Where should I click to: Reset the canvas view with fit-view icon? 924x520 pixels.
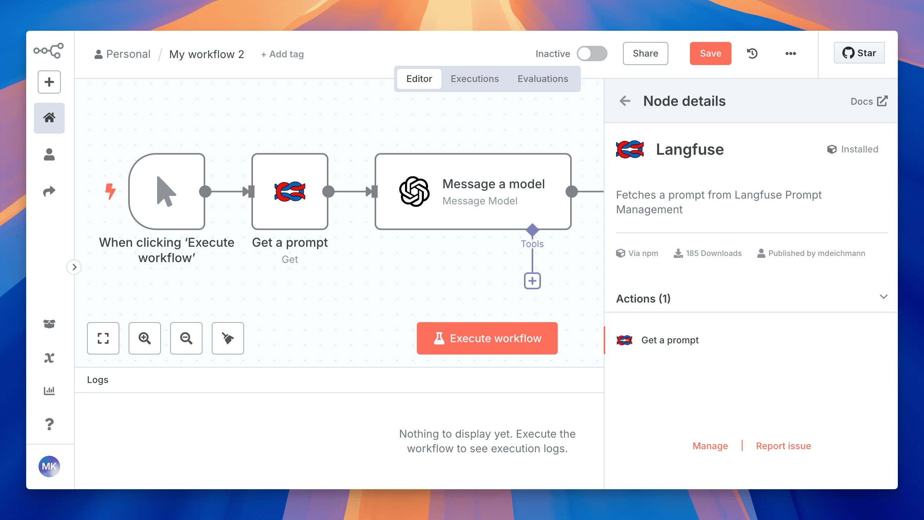click(103, 338)
